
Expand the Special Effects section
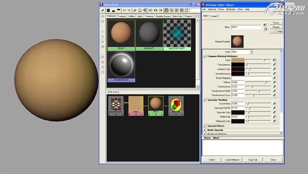coord(204,126)
